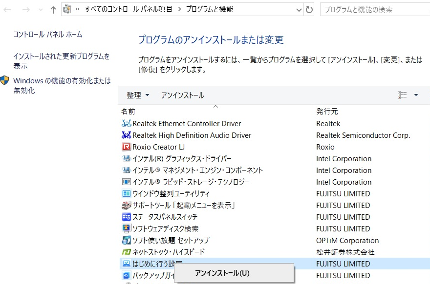This screenshot has height=284, width=430.
Task: Click the Realtek Ethernet Controller Driver icon
Action: (126, 124)
